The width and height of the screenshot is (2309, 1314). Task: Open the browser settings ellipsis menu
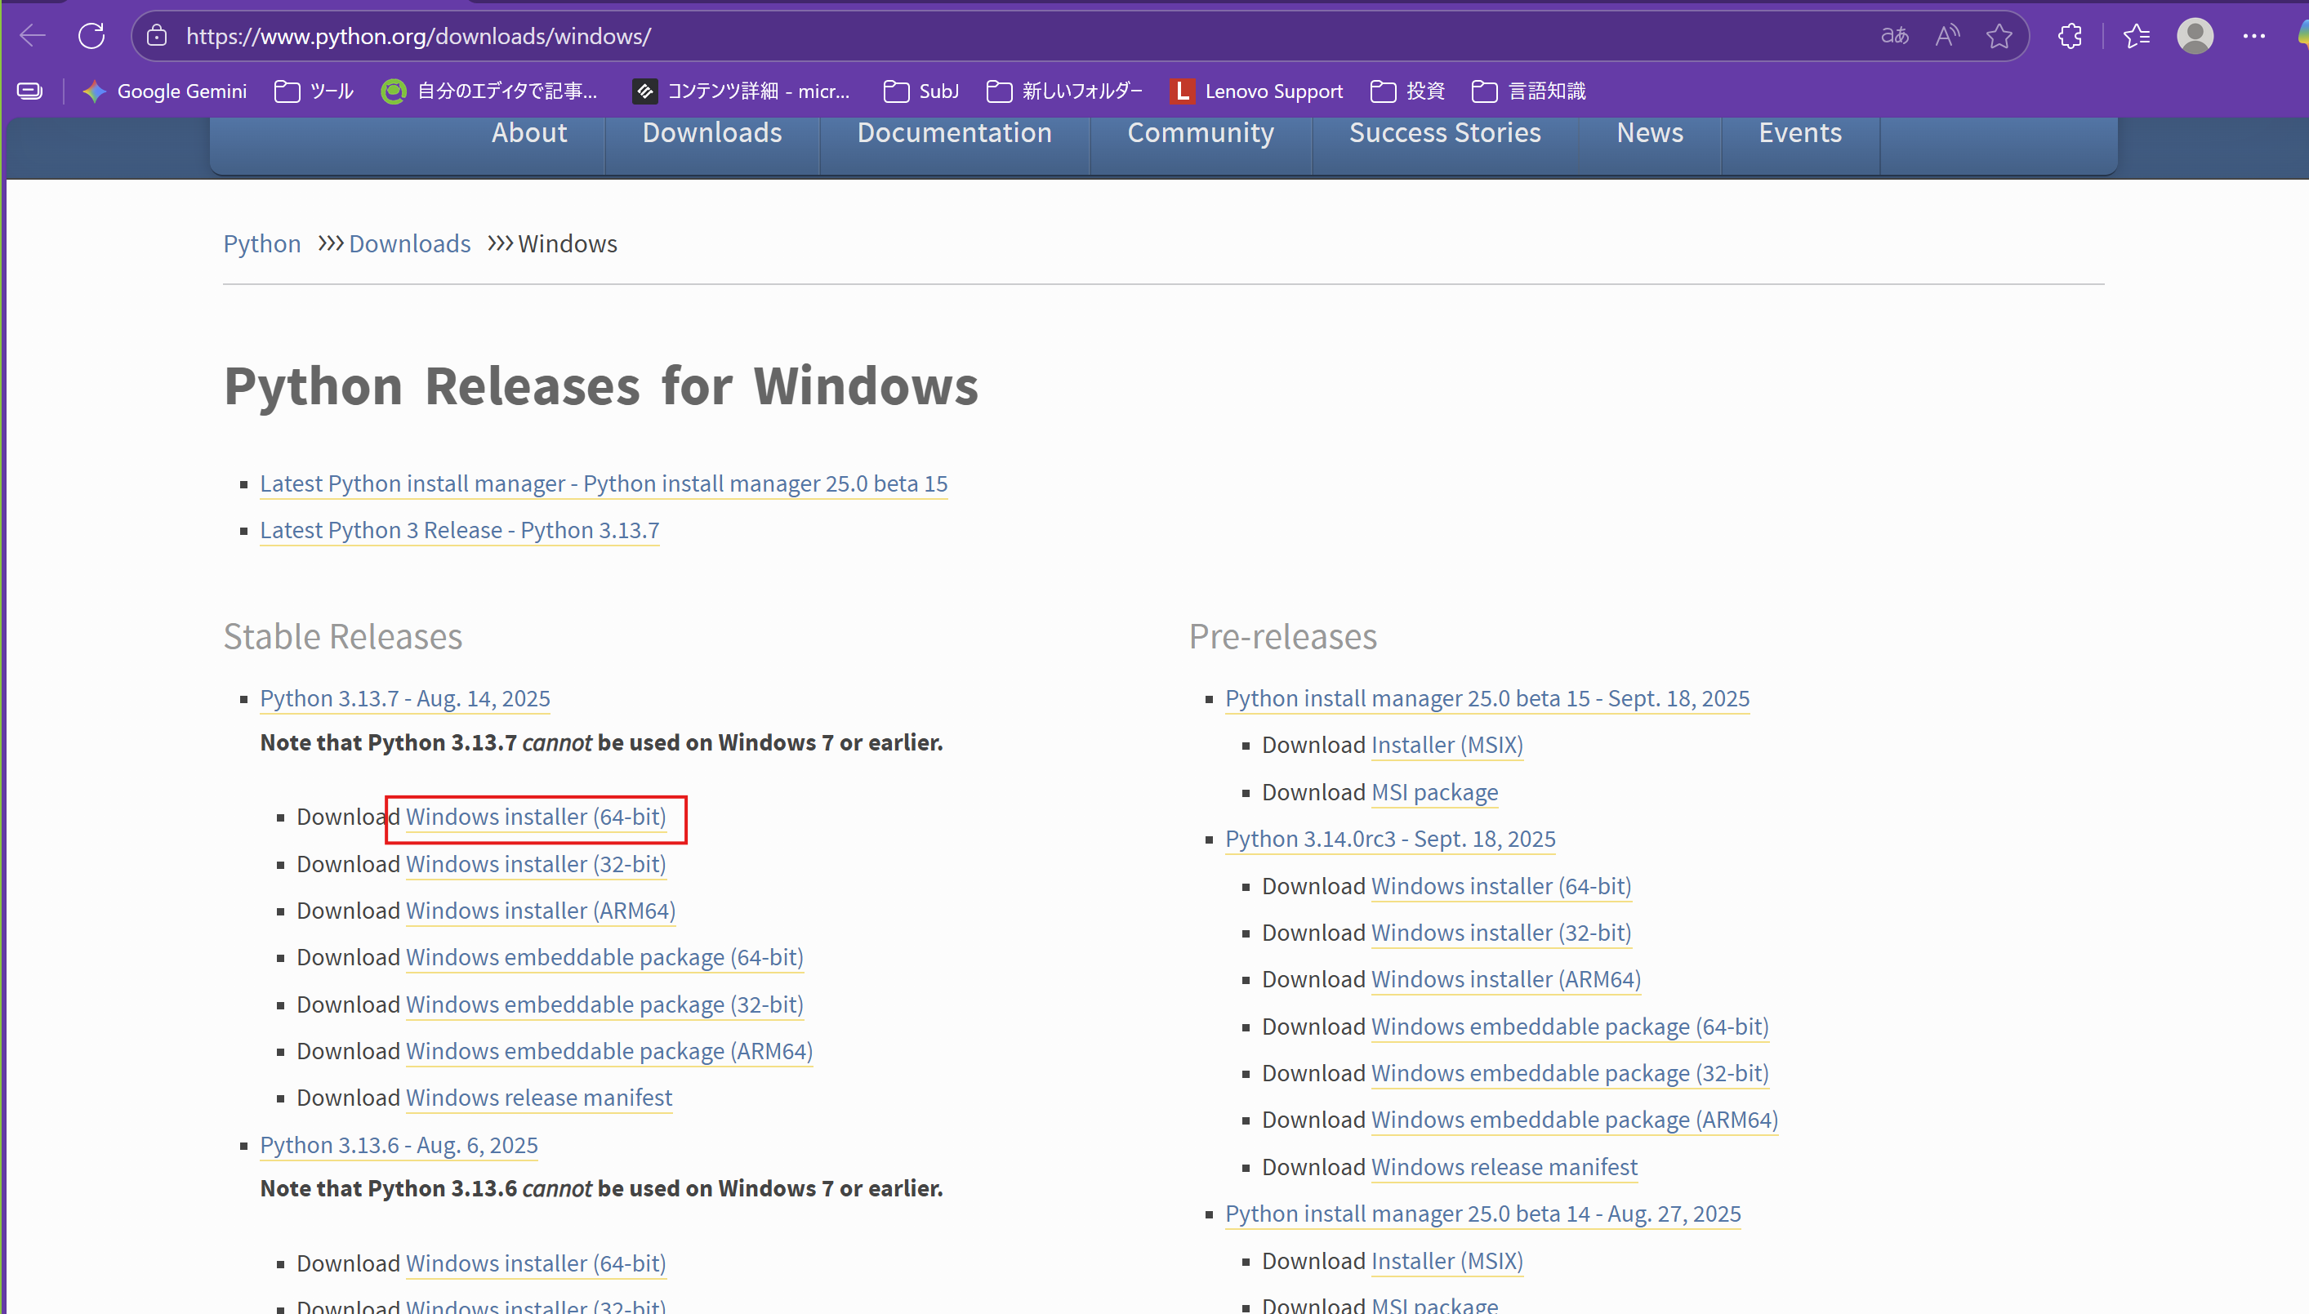pos(2256,36)
